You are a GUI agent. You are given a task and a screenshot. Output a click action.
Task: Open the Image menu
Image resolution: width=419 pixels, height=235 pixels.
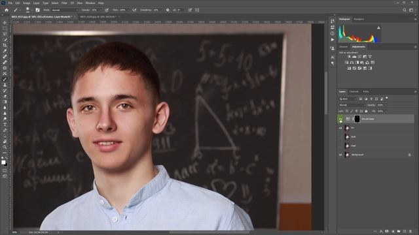26,3
